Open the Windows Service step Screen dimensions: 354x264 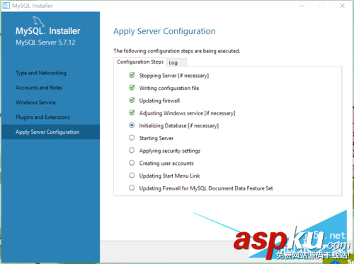point(35,103)
